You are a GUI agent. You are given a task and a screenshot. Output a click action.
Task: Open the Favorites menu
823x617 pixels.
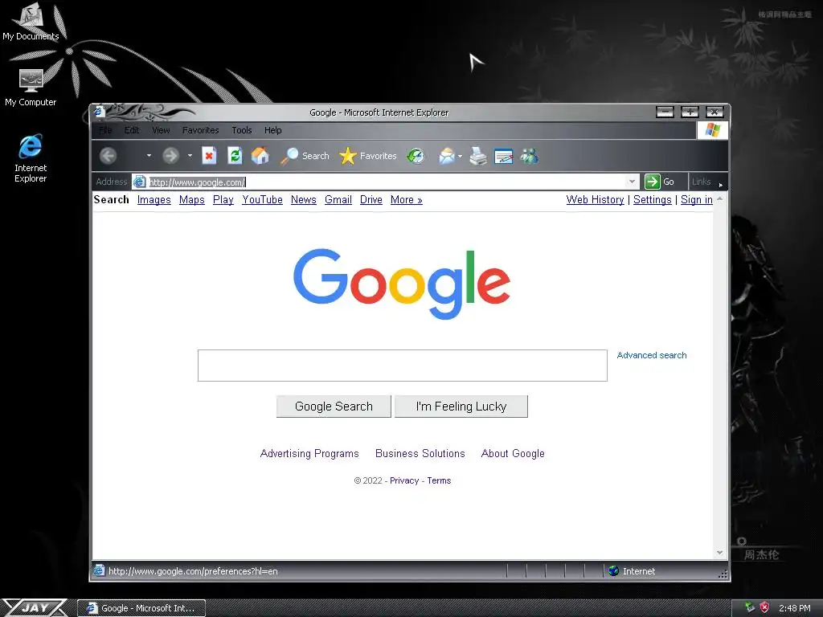pyautogui.click(x=200, y=130)
